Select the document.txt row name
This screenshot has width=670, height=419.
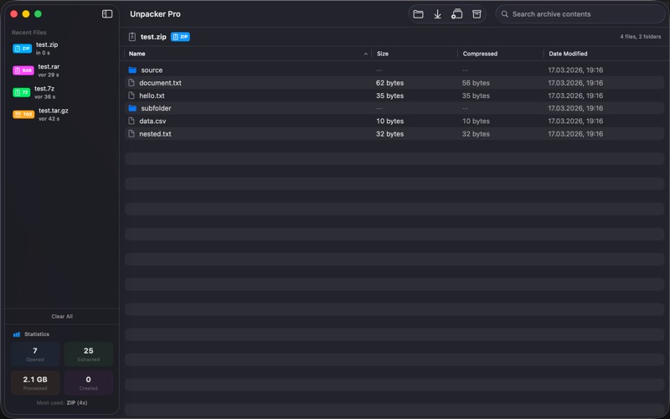coord(160,83)
